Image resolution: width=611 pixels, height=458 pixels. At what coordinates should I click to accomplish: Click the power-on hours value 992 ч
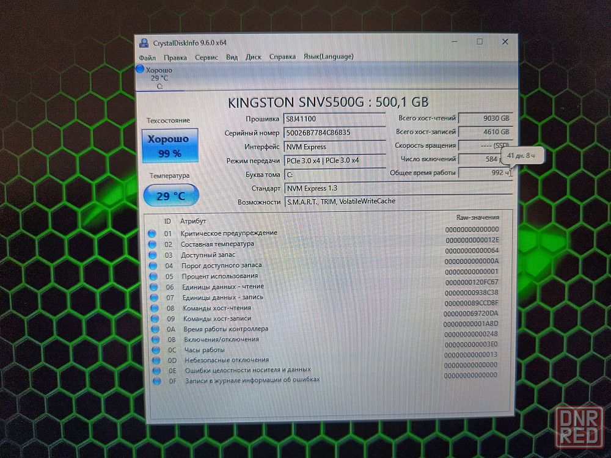(485, 173)
